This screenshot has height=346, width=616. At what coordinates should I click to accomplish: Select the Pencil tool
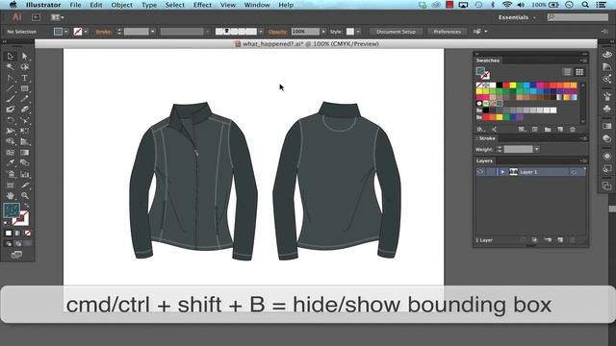click(x=24, y=99)
